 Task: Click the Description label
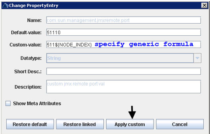[x=28, y=87]
